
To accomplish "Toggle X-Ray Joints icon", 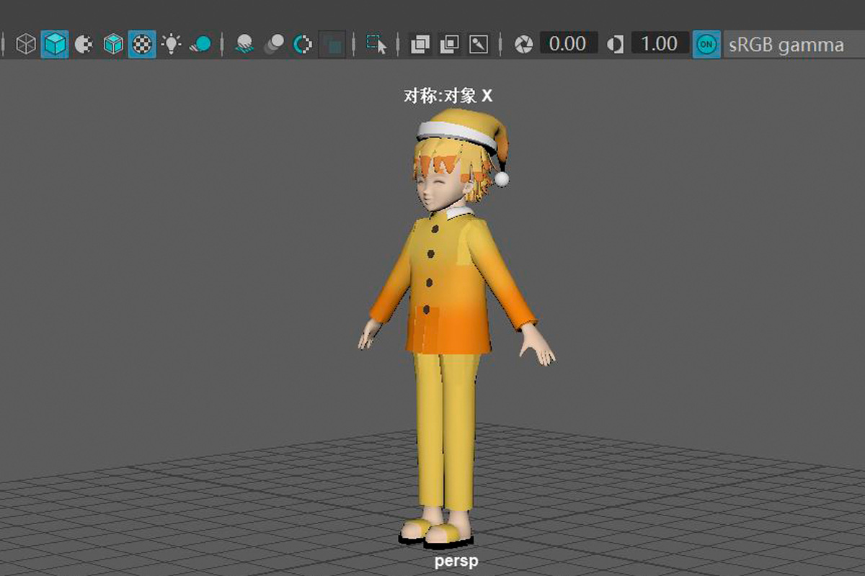I will 479,45.
